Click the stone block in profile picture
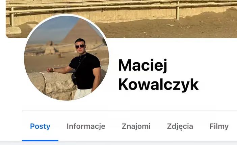 [x=52, y=85]
